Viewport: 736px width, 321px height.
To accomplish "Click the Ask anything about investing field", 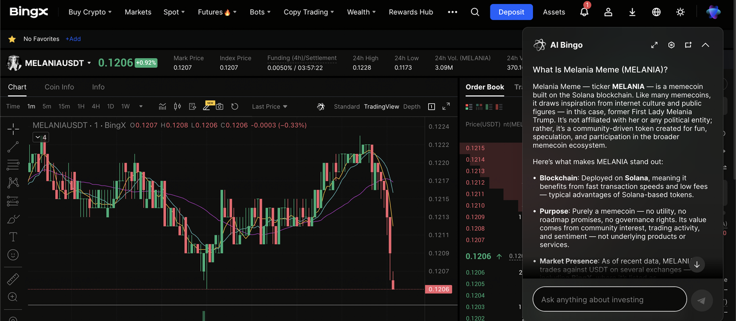I will [x=609, y=299].
